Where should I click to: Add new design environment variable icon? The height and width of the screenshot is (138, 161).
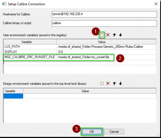coord(102,83)
